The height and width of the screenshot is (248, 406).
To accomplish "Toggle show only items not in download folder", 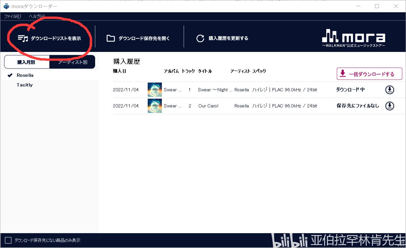I will (x=8, y=240).
